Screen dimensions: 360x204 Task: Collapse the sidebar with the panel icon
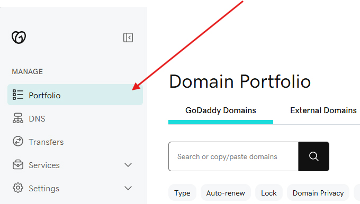click(128, 38)
